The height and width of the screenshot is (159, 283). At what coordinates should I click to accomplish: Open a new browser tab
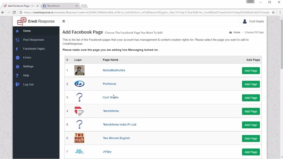click(84, 6)
